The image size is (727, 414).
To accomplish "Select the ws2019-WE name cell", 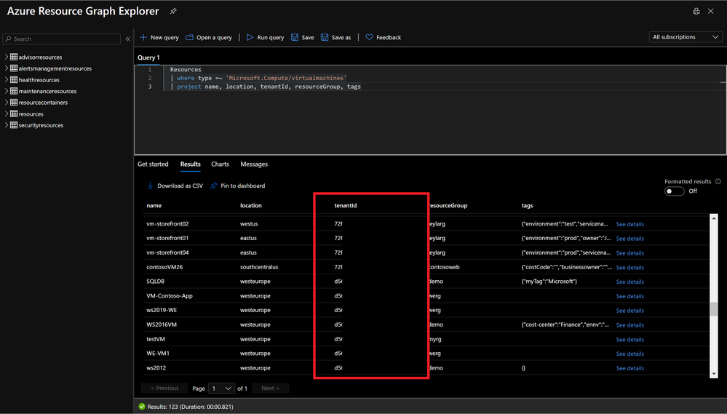I will (x=162, y=310).
